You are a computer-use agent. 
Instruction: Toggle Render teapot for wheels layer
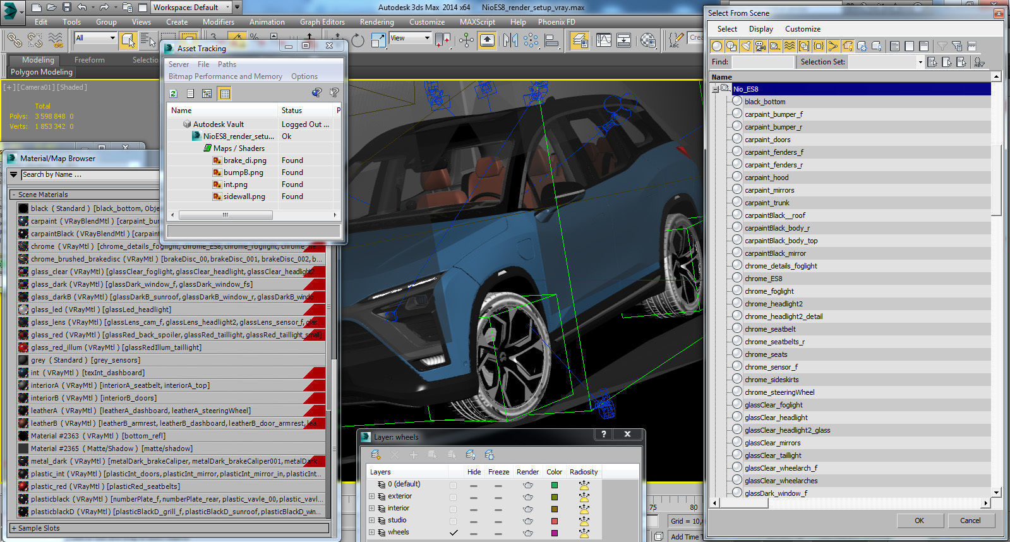527,533
